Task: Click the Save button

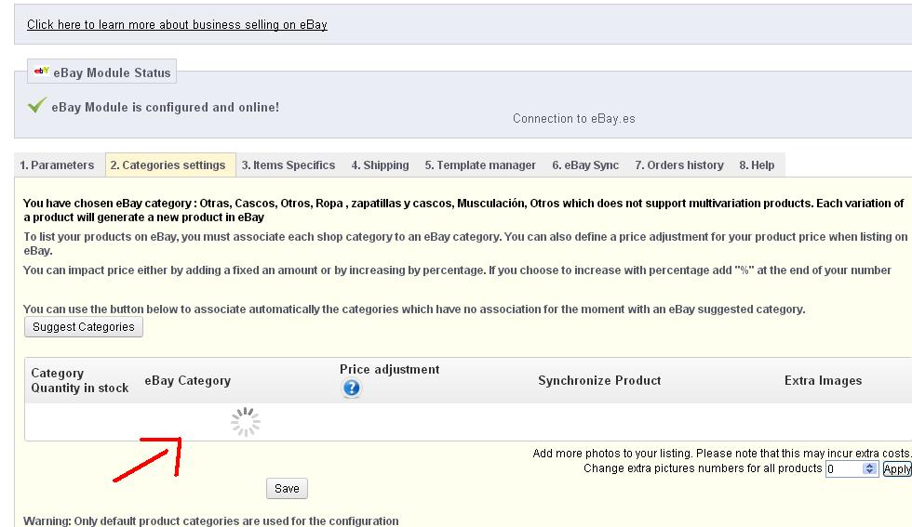Action: 287,489
